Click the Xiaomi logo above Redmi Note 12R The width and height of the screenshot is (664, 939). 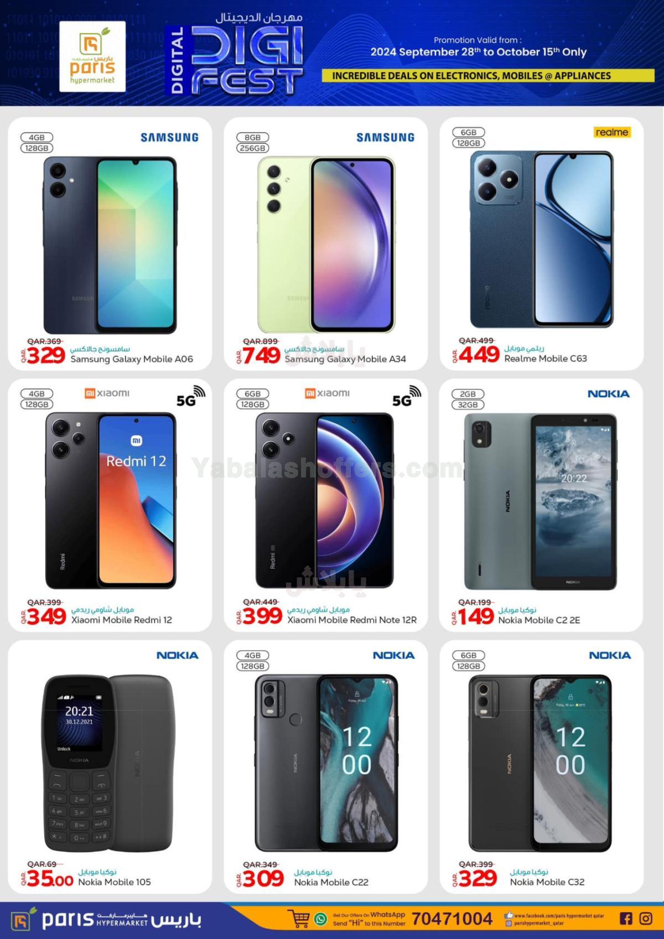coord(327,393)
